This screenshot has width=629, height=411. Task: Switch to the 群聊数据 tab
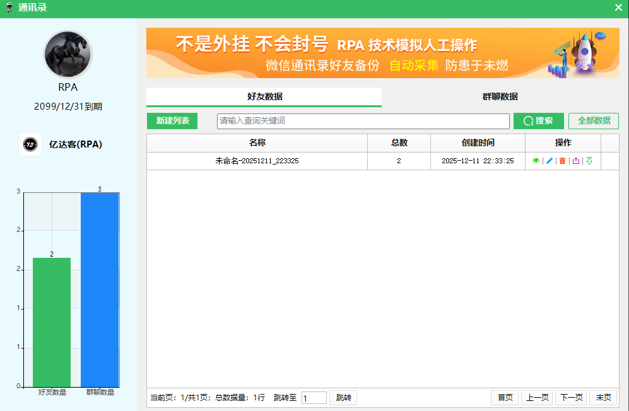(500, 96)
